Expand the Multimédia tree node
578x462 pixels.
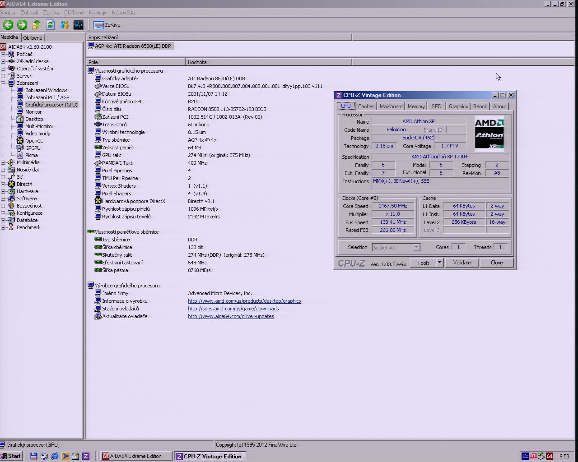(x=3, y=162)
